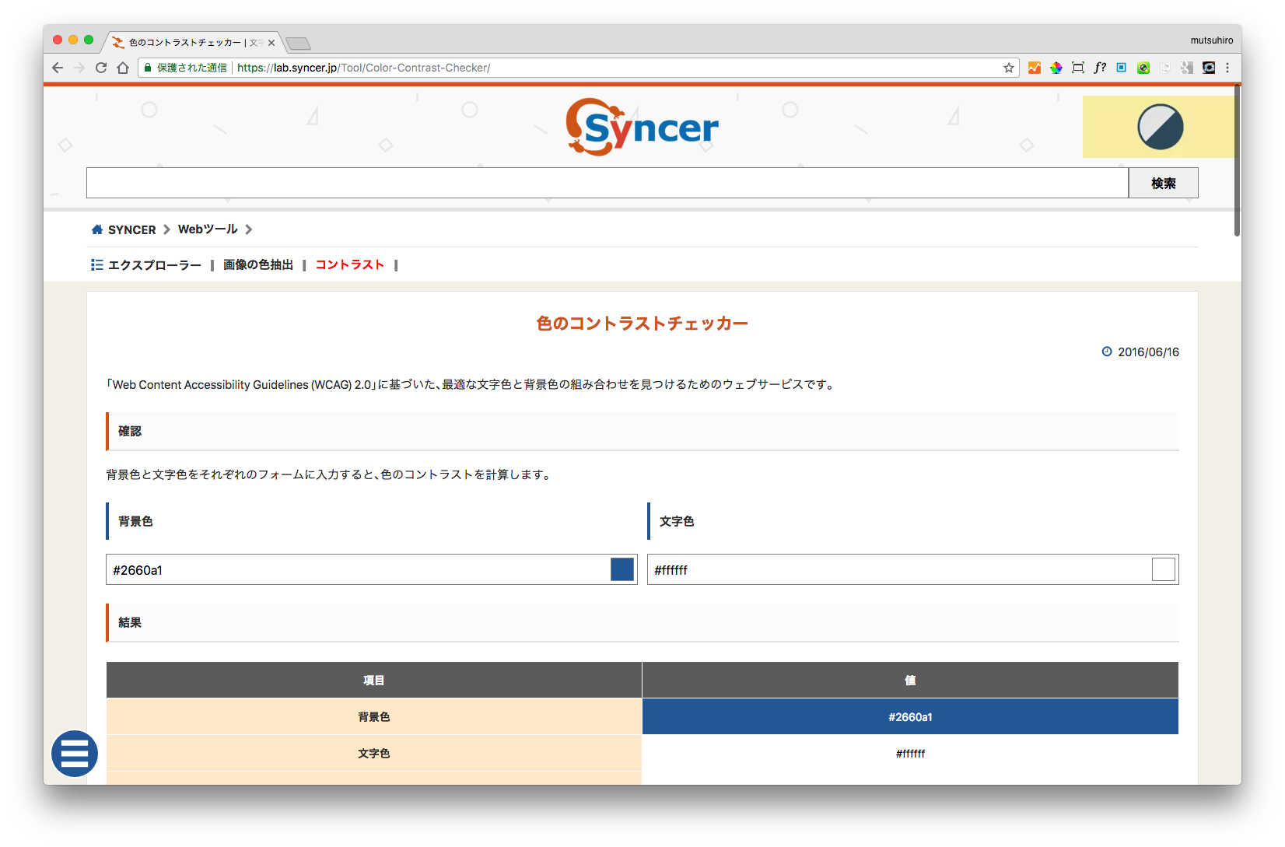Screen dimensions: 1285x847
Task: Open the orange analytics extension
Action: (1035, 68)
